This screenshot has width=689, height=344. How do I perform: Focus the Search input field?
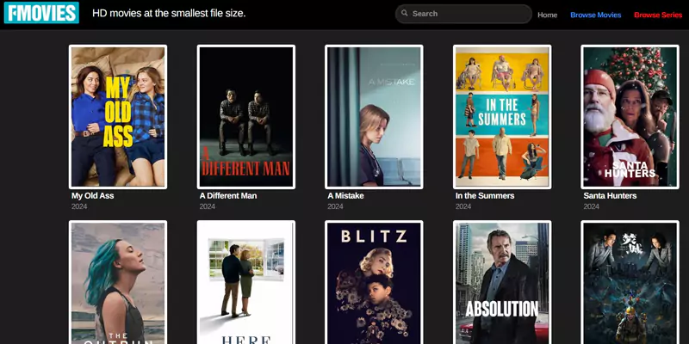(x=463, y=14)
